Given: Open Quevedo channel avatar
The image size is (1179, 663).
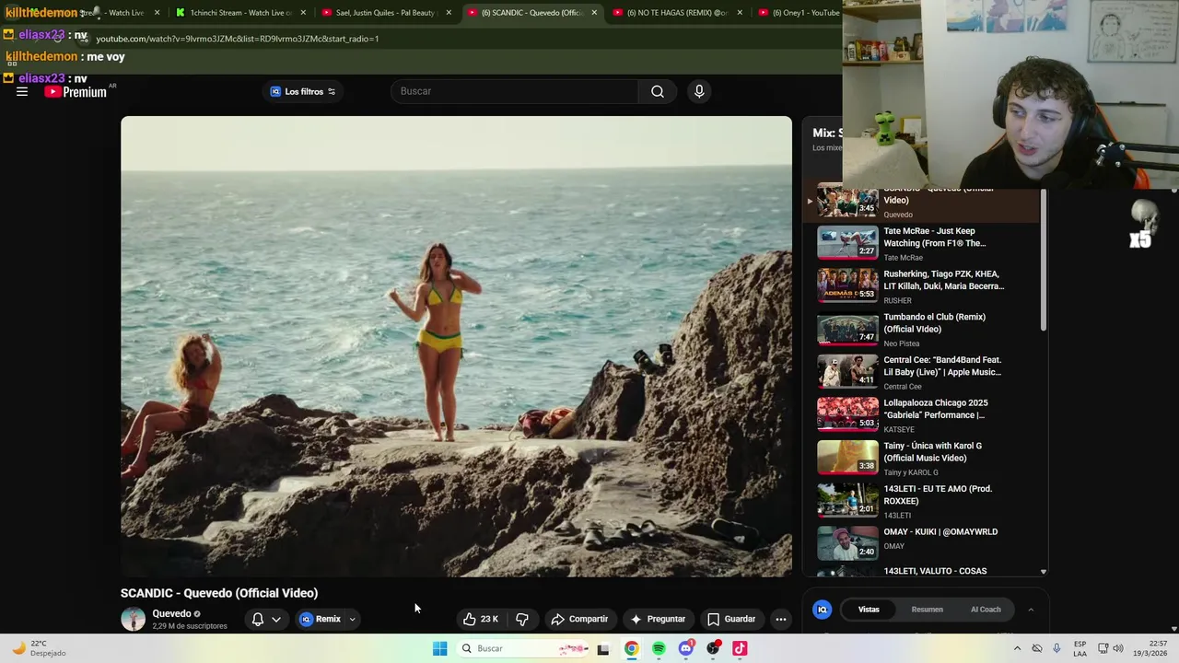Looking at the screenshot, I should tap(133, 619).
